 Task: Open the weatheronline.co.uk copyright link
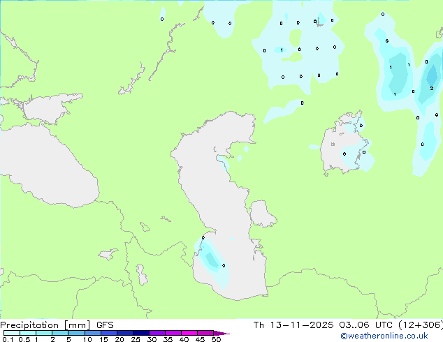(x=384, y=336)
